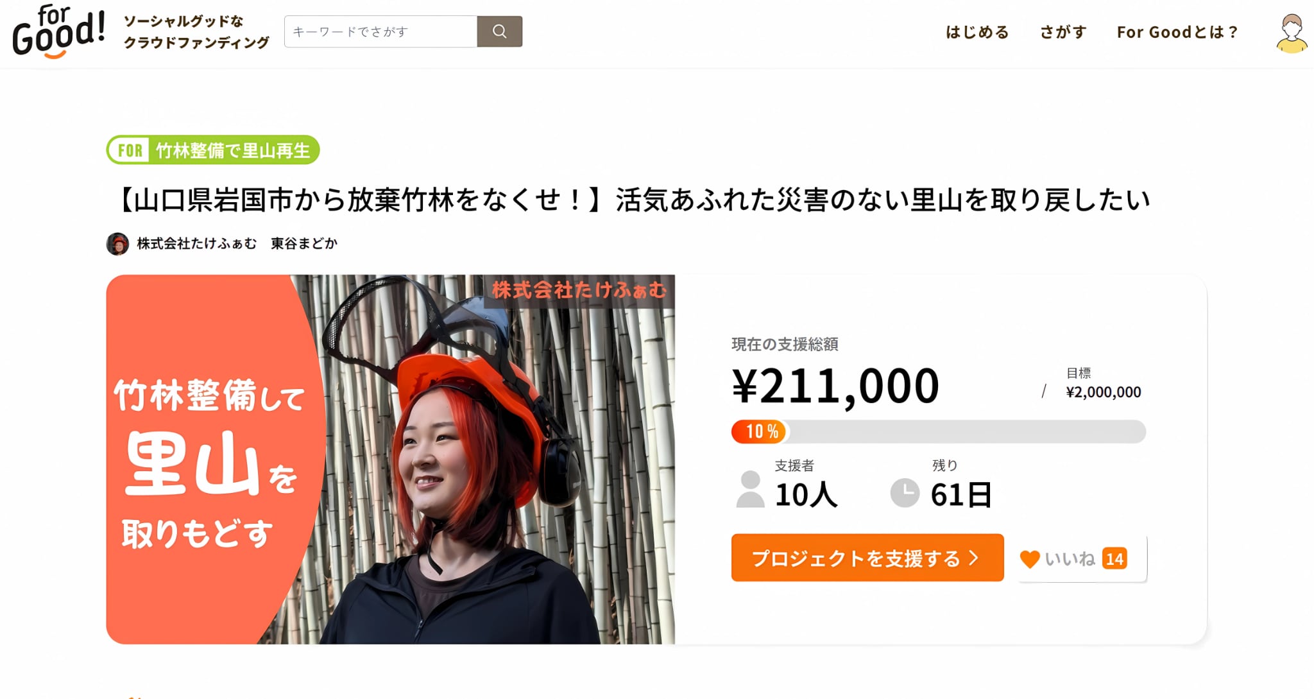Open 株式会社たけふぁむ 東谷まどか profile link

[237, 244]
